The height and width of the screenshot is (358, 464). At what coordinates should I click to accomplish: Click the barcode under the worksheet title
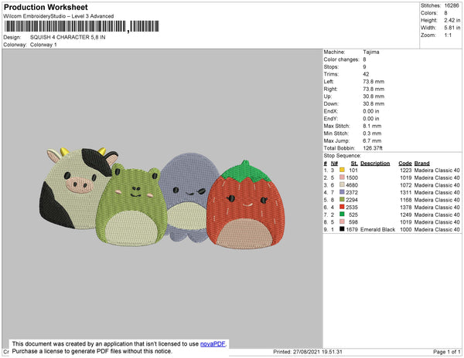click(82, 26)
